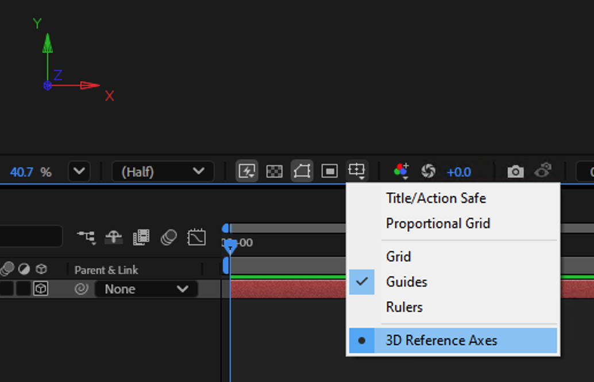
Task: Open the Parent & Link None dropdown
Action: (x=146, y=289)
